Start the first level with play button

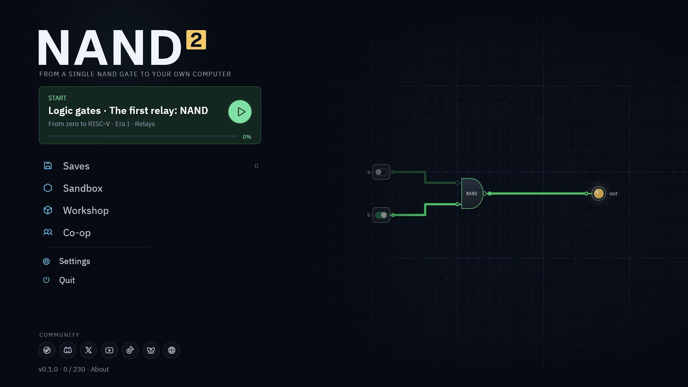click(240, 111)
